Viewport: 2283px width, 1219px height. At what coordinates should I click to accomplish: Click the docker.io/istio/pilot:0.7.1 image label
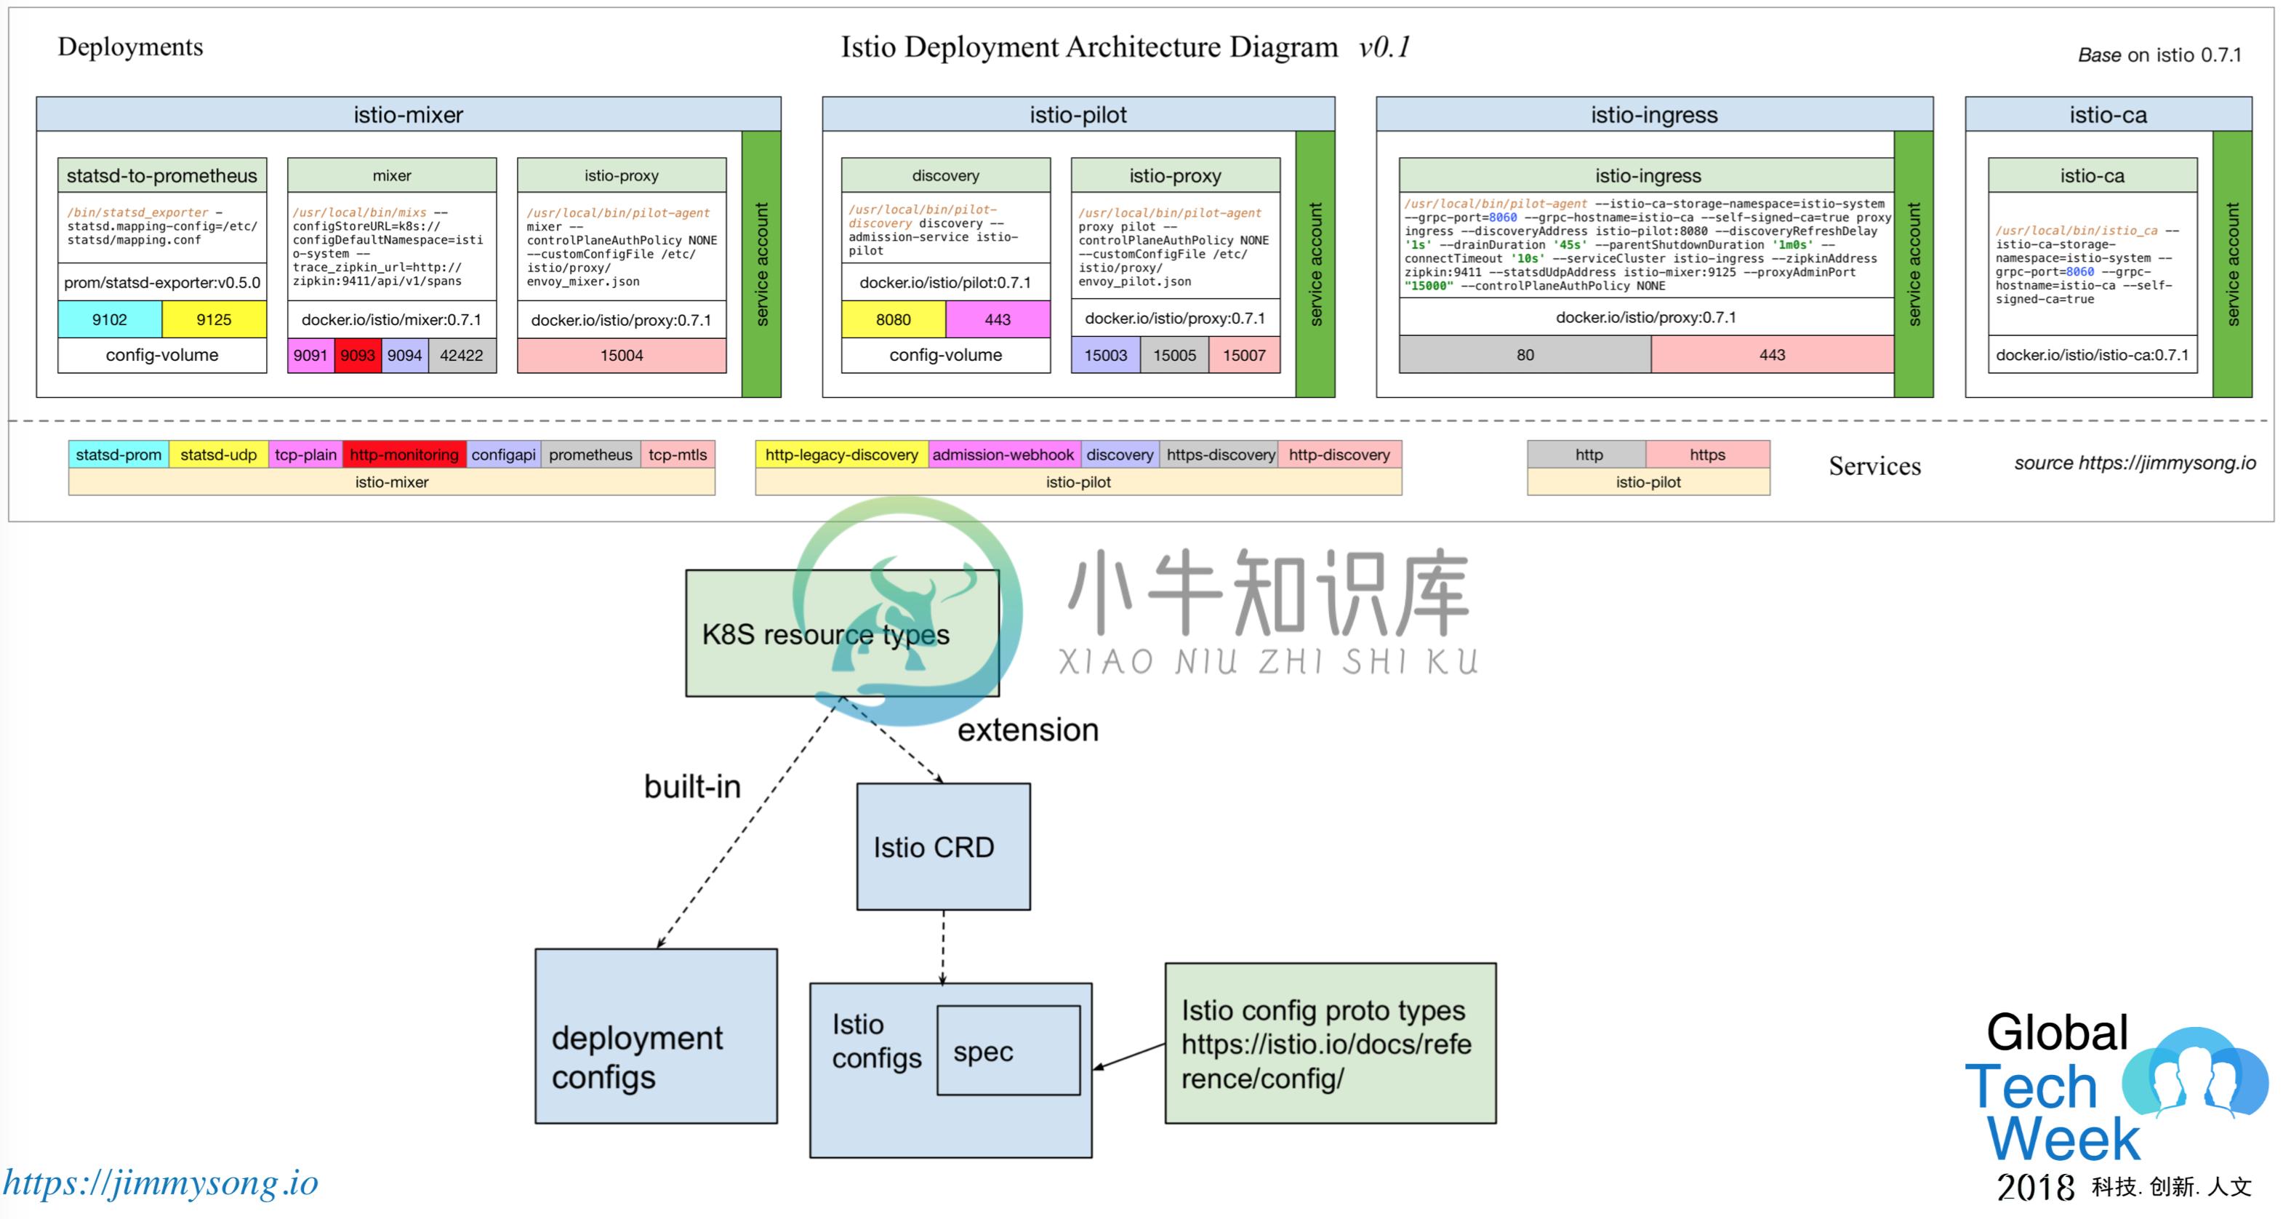tap(946, 283)
